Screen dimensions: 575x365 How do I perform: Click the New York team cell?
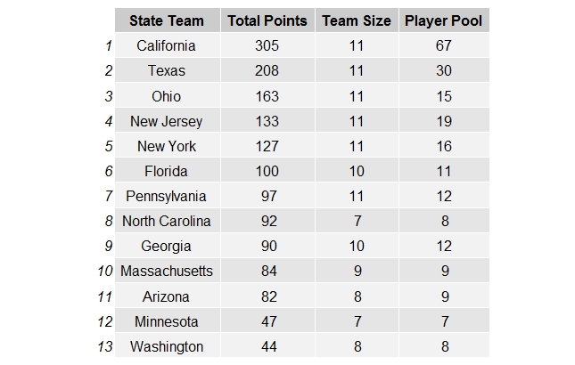coord(168,146)
